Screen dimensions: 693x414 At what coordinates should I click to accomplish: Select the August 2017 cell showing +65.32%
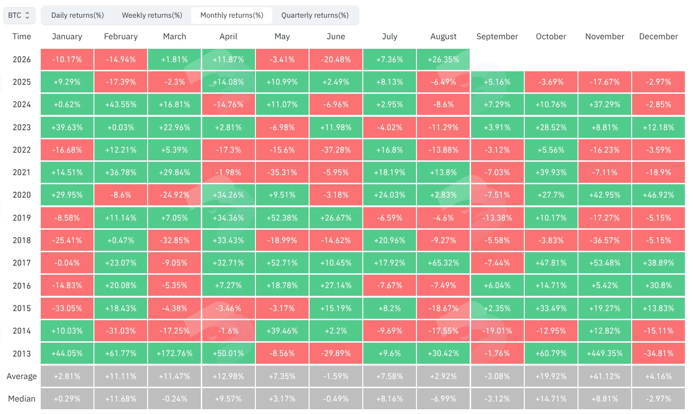pos(443,263)
